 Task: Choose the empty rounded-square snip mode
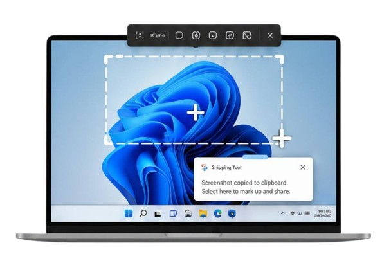pyautogui.click(x=179, y=35)
